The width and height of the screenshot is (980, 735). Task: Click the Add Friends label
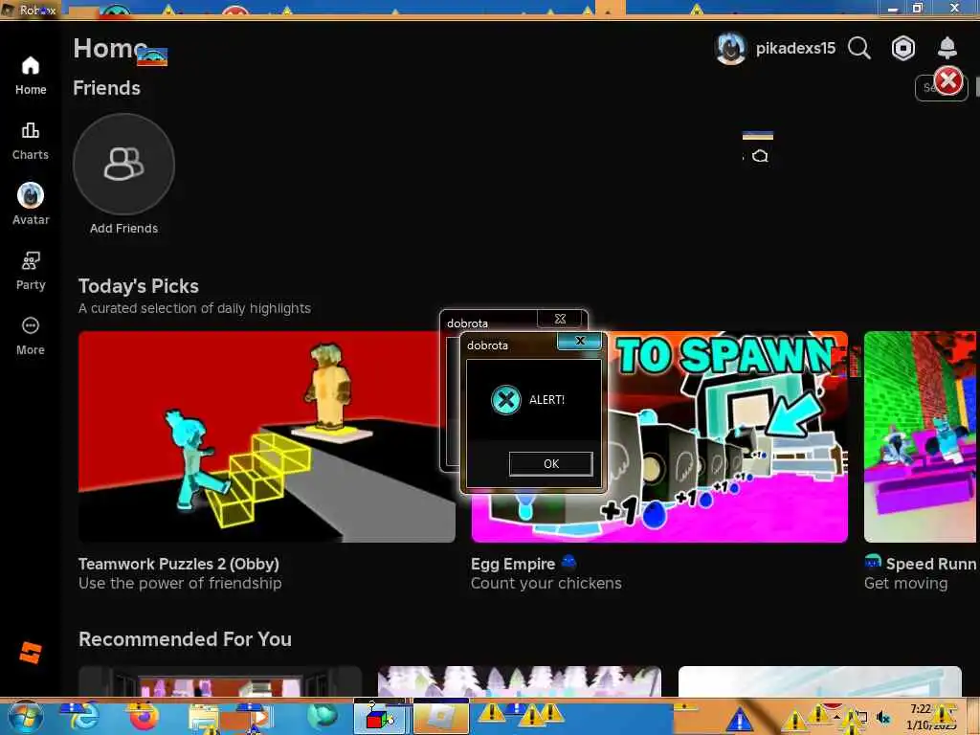(123, 228)
